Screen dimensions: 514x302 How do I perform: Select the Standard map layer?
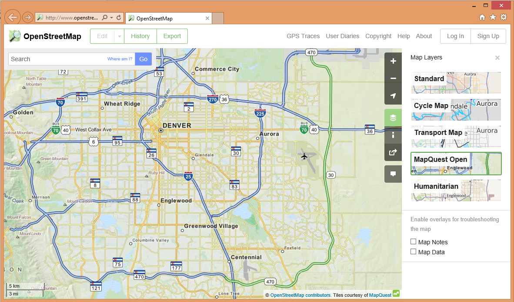tap(456, 83)
